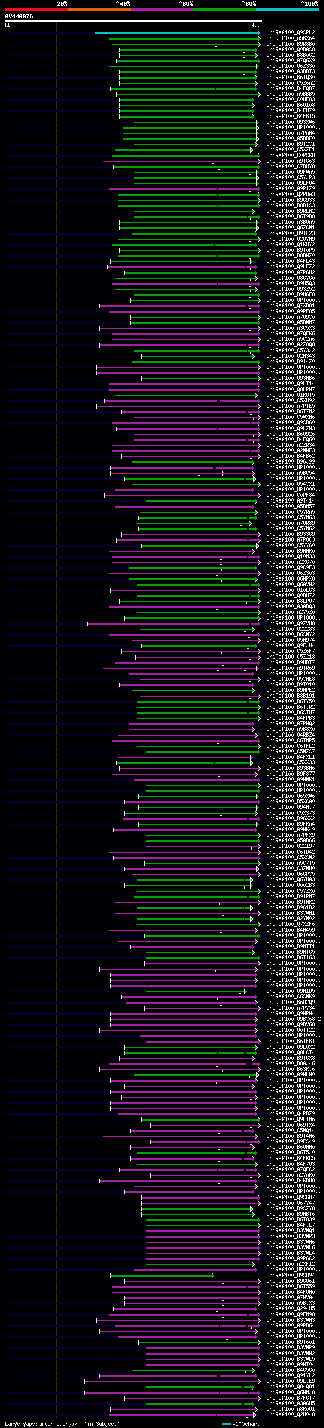
Task: Open UniRef100_Q4RBZ4 label
Action: click(290, 735)
